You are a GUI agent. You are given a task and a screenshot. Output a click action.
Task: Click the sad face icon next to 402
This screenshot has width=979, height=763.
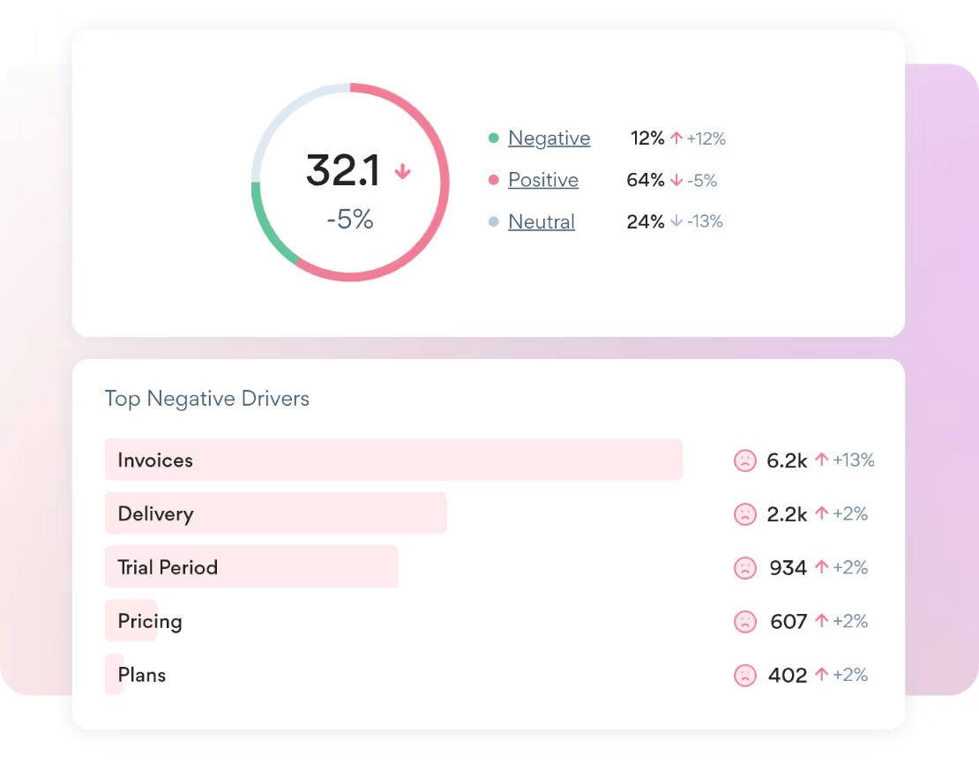pyautogui.click(x=745, y=676)
